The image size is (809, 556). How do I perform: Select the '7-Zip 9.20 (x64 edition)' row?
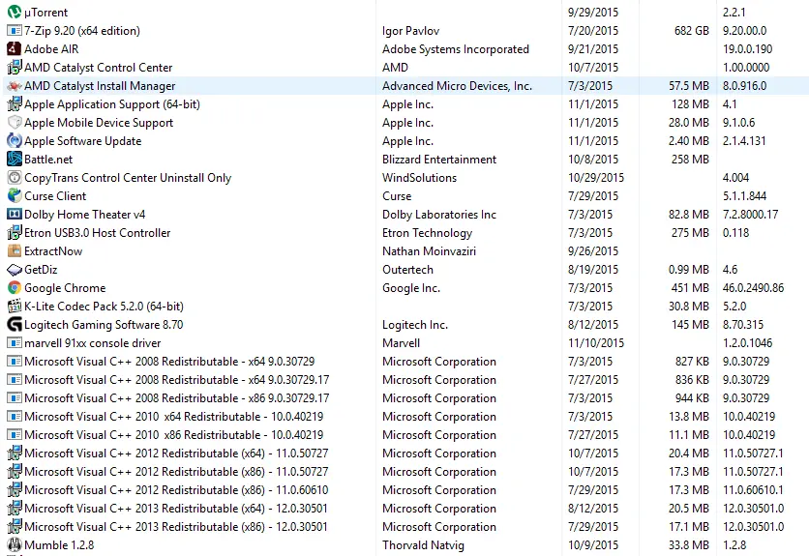[x=404, y=30]
